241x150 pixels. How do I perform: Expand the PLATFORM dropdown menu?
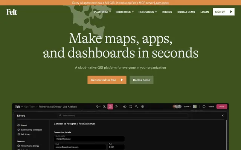point(102,12)
